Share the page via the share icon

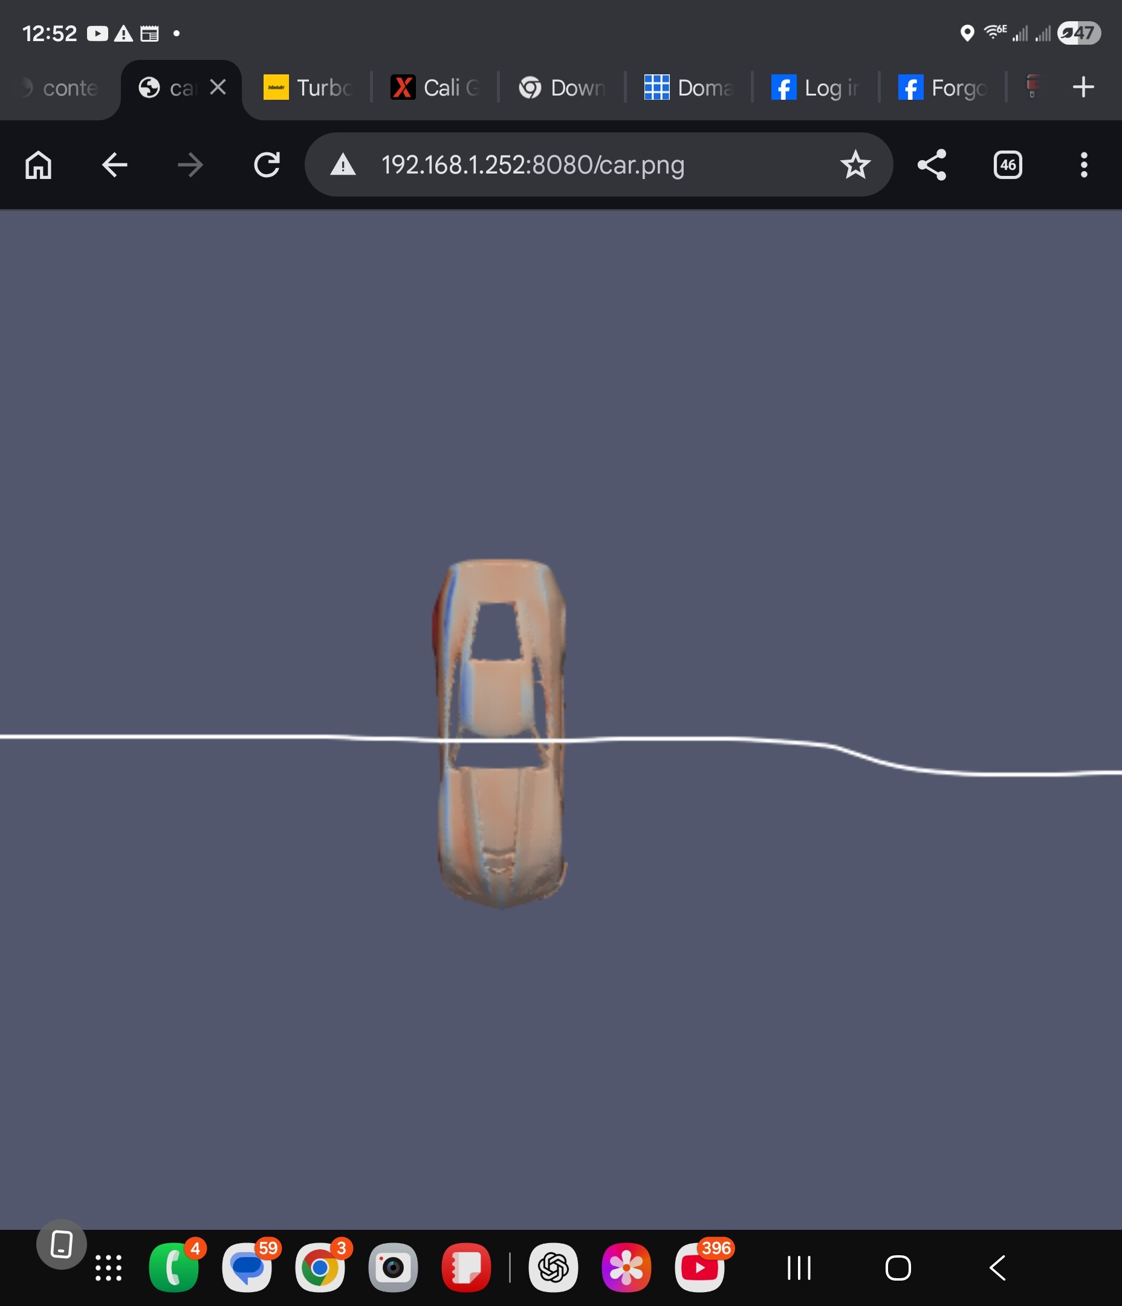coord(931,165)
